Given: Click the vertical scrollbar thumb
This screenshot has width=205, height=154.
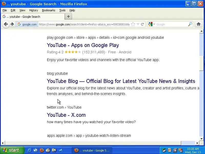Looking at the screenshot, I should click(201, 63).
